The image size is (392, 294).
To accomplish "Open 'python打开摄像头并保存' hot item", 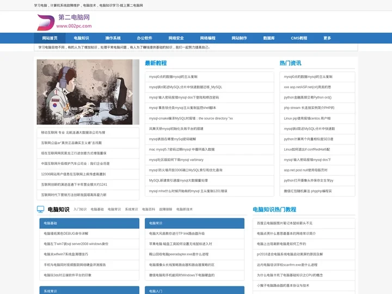I will pos(317,181).
